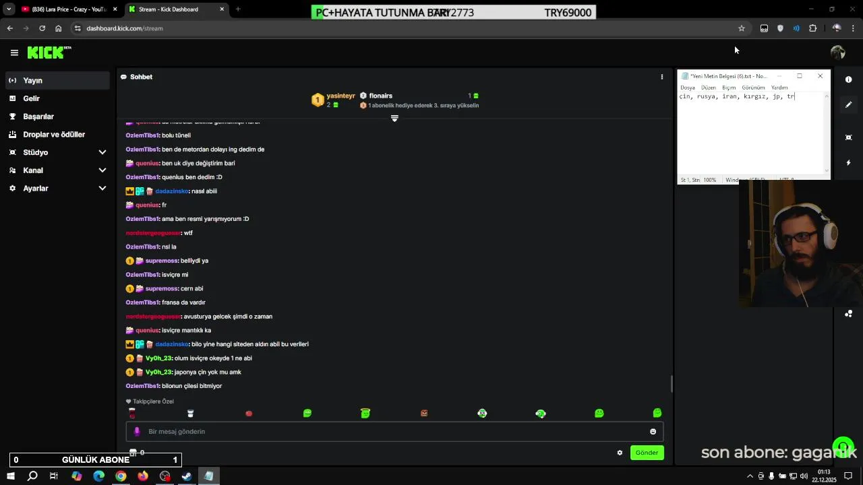Click dadazinsko in nasıl abiii message
863x485 pixels.
point(172,191)
